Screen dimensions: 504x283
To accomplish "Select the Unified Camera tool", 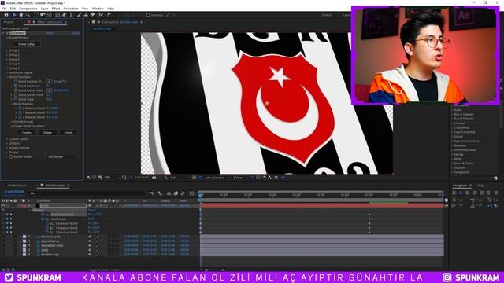I will tap(43, 15).
